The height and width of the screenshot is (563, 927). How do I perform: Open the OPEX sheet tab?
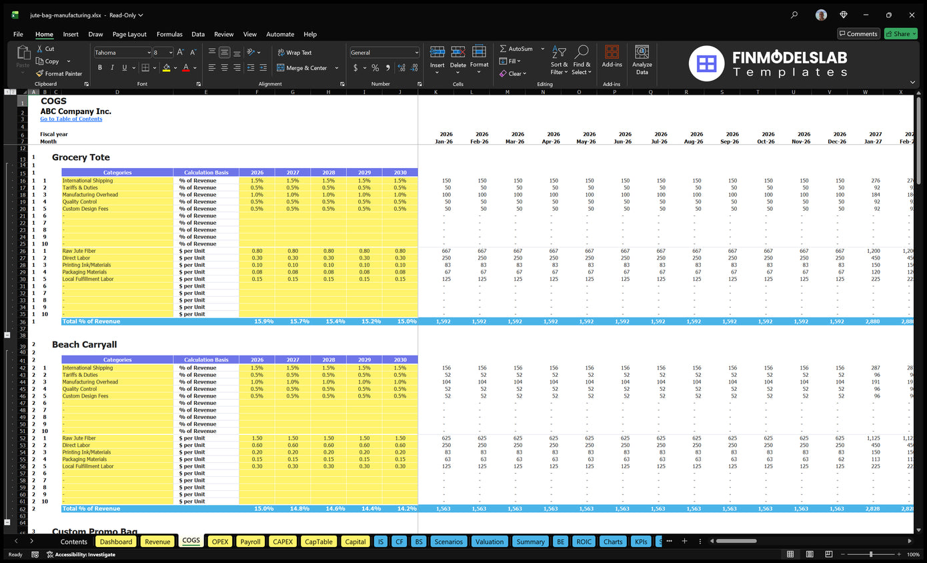tap(219, 542)
